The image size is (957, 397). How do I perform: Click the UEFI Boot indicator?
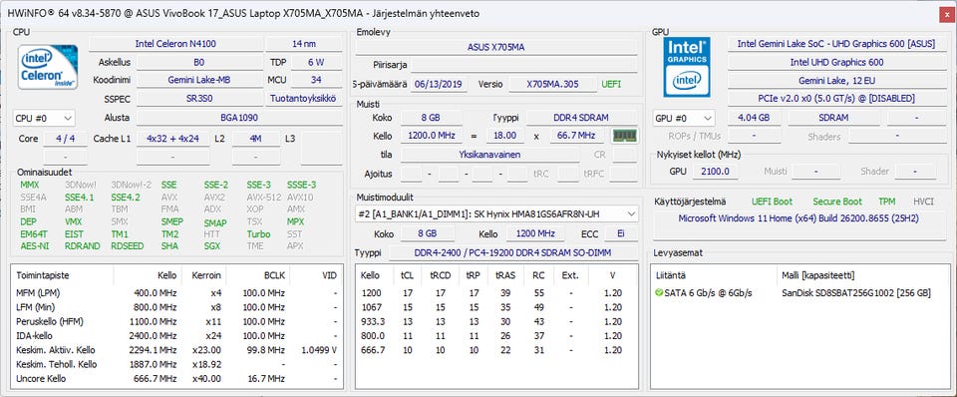(x=772, y=200)
